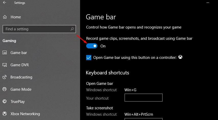Image resolution: width=218 pixels, height=120 pixels.
Task: Click the Game DVR sidebar icon
Action: 5,65
